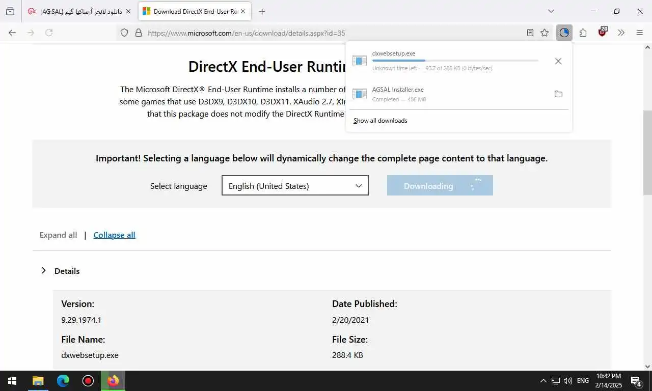Go back to previous page
The height and width of the screenshot is (391, 652).
tap(12, 33)
